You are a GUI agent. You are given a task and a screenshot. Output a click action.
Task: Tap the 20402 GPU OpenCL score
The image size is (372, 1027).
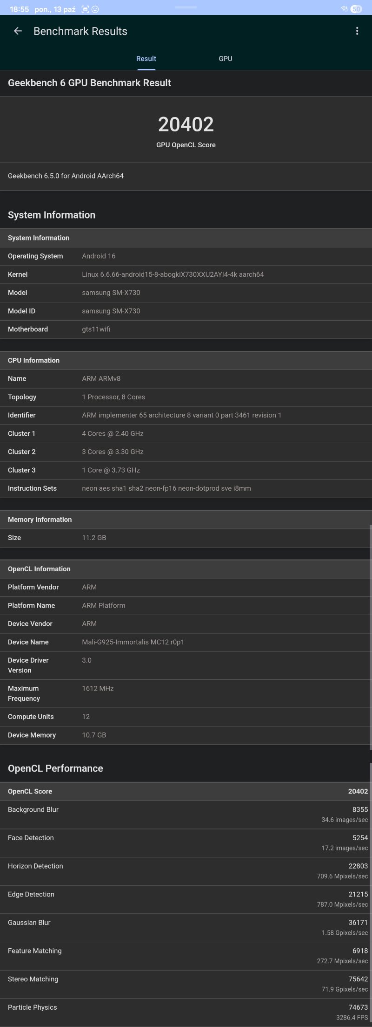pyautogui.click(x=186, y=124)
